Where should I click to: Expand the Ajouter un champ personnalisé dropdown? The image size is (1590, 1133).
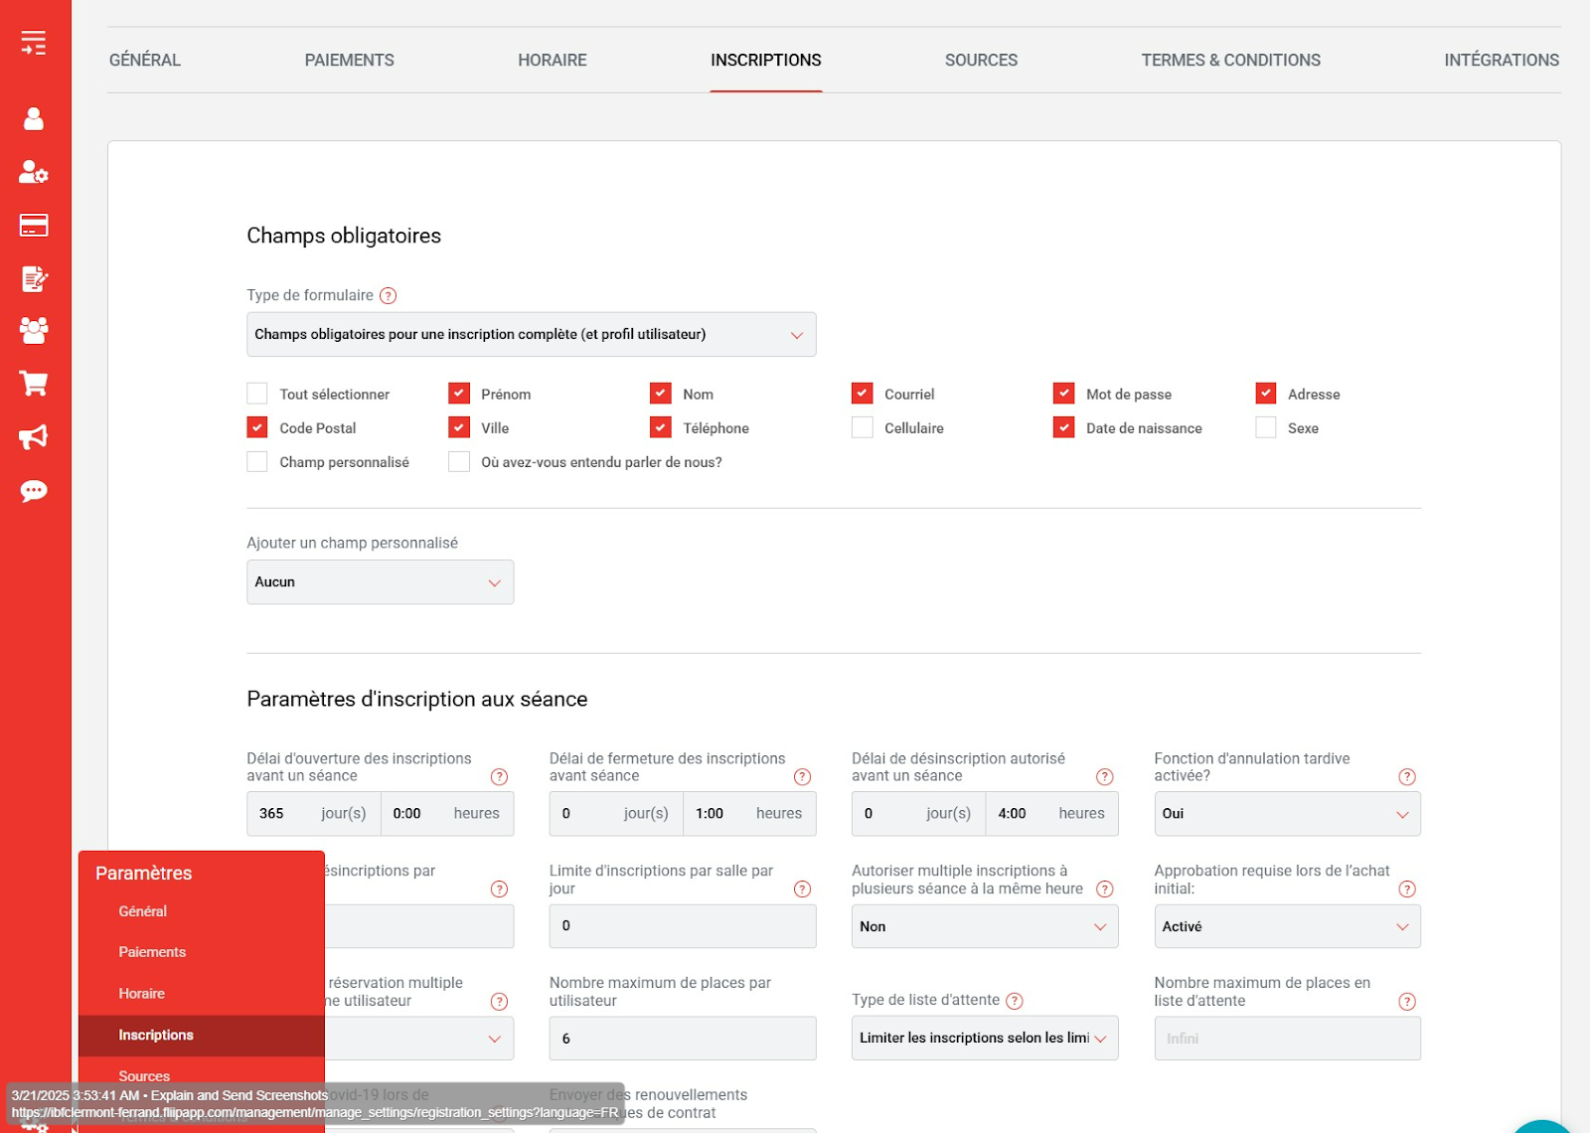point(380,582)
